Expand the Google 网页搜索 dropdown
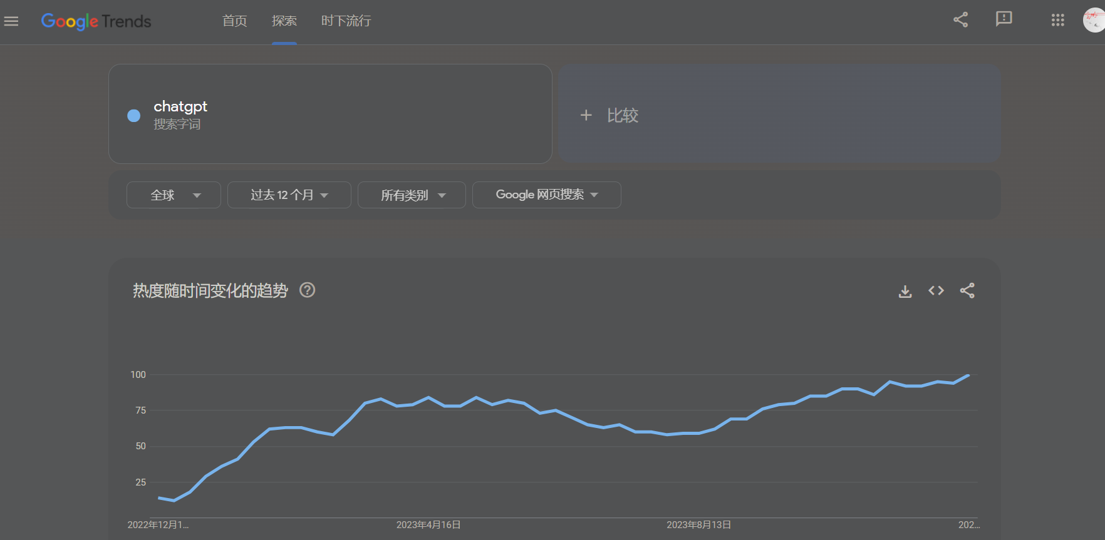1105x540 pixels. pos(546,195)
